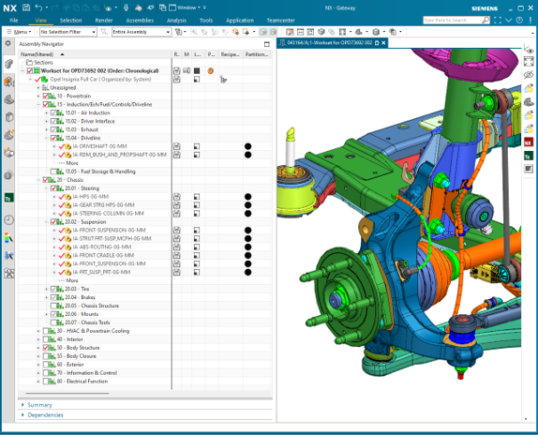Open the Analysis ribbon tab
The width and height of the screenshot is (538, 435).
pyautogui.click(x=176, y=21)
